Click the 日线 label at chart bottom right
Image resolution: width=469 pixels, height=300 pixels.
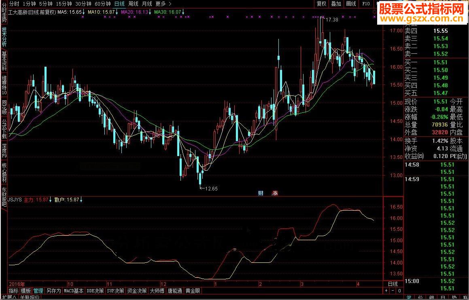point(393,284)
